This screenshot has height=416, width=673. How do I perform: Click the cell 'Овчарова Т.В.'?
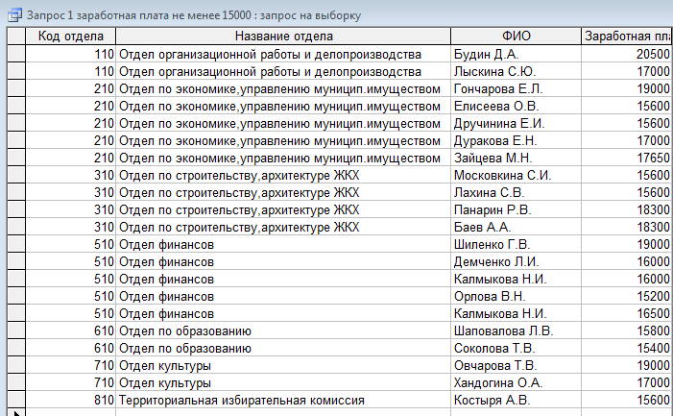516,365
